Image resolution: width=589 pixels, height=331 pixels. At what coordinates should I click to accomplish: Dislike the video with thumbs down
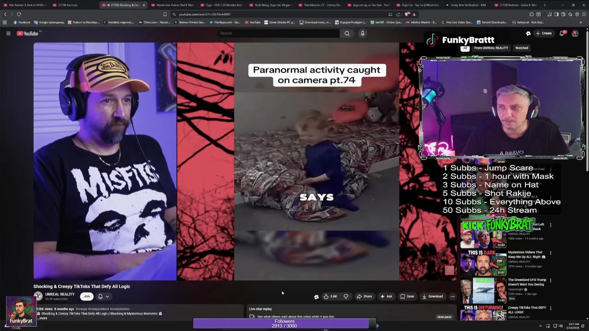346,297
